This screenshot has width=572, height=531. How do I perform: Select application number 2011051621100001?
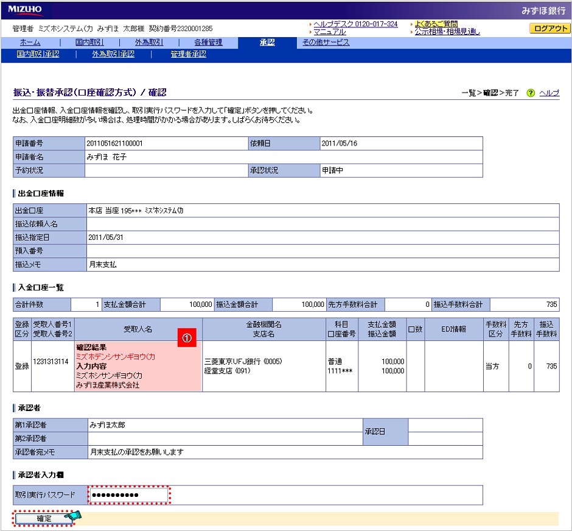(x=114, y=144)
